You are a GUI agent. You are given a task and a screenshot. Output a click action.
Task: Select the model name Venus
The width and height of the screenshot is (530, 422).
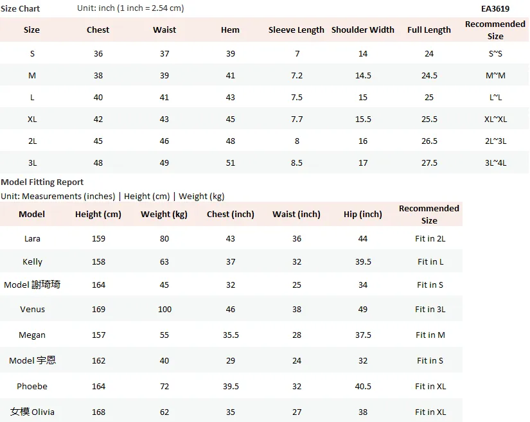[x=32, y=309]
